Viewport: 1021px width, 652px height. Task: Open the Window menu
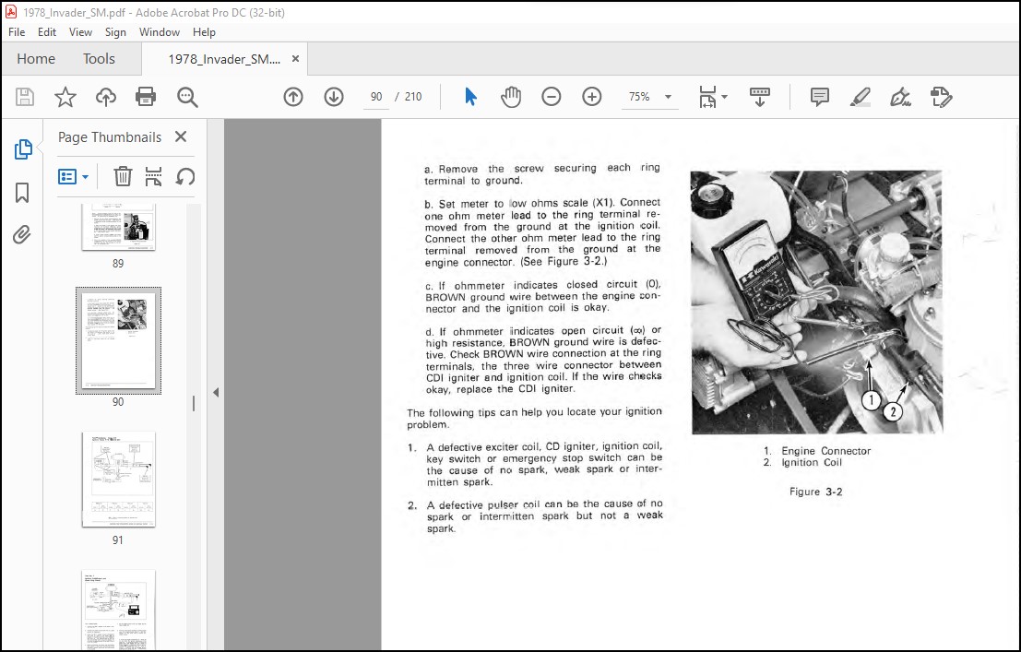(160, 32)
